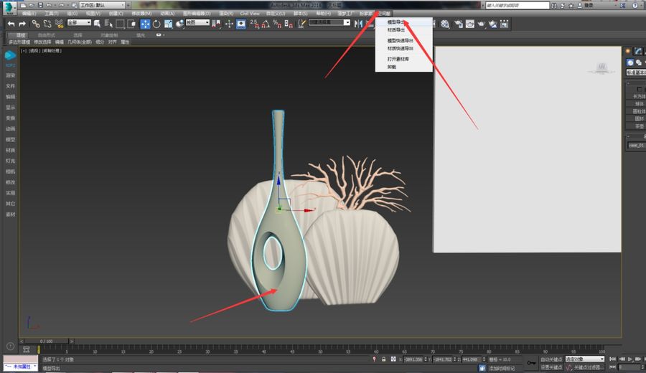Open the named selection sets dropdown
The width and height of the screenshot is (646, 373).
click(x=329, y=23)
